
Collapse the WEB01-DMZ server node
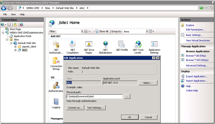(x=3, y=33)
